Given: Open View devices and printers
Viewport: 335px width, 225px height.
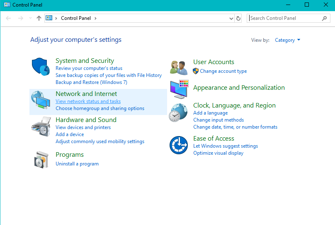Looking at the screenshot, I should tap(83, 127).
